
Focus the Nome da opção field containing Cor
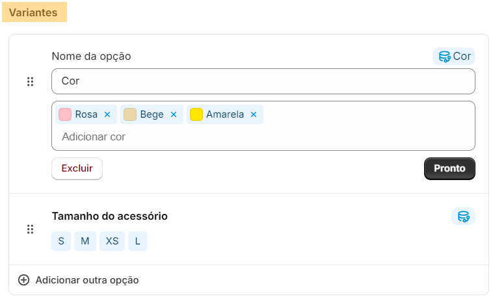263,81
